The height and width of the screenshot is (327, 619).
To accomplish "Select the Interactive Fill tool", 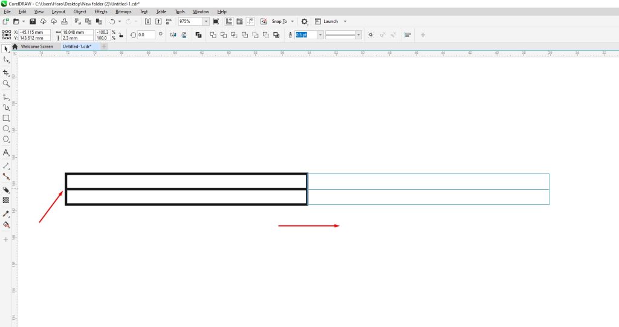I will tap(6, 225).
